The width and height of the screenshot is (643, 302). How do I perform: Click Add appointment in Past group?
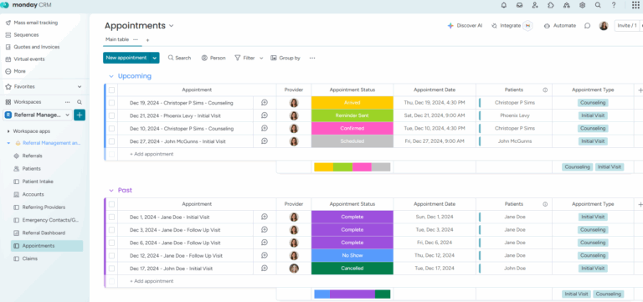click(x=152, y=281)
